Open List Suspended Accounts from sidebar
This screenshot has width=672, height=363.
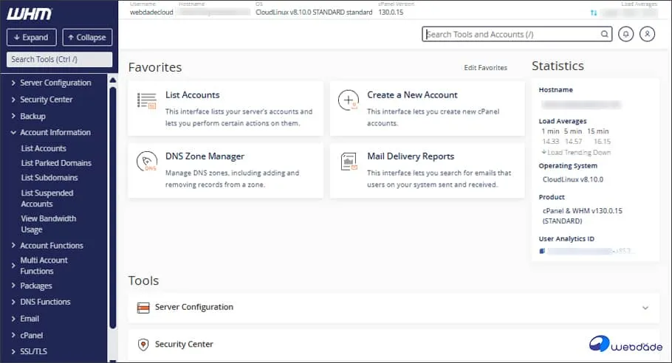click(47, 198)
